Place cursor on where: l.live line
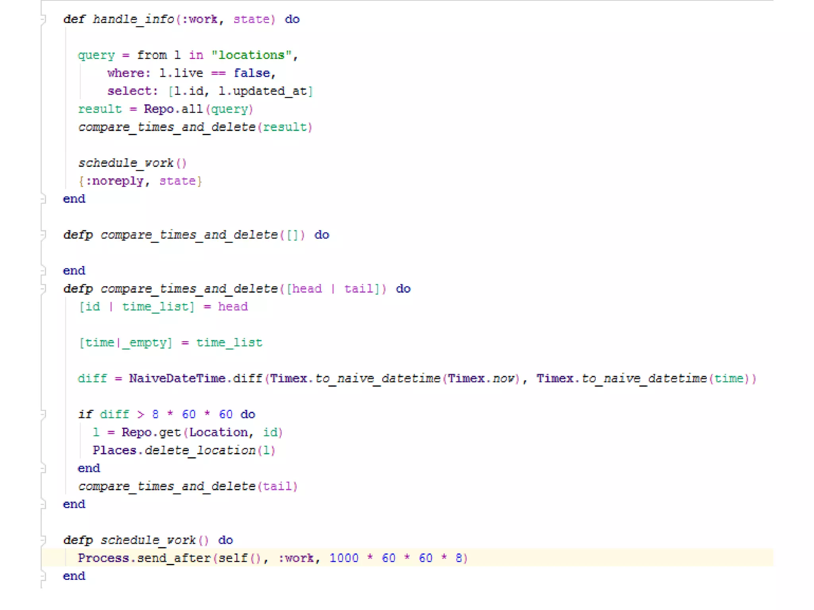 pos(192,73)
